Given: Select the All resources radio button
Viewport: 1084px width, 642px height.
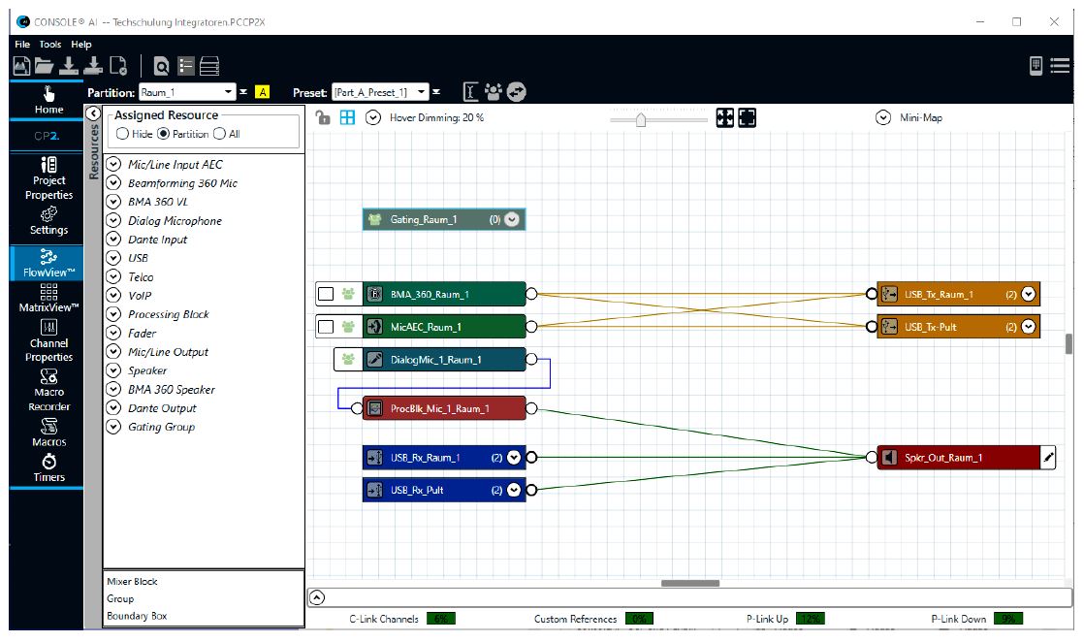Looking at the screenshot, I should tap(219, 134).
